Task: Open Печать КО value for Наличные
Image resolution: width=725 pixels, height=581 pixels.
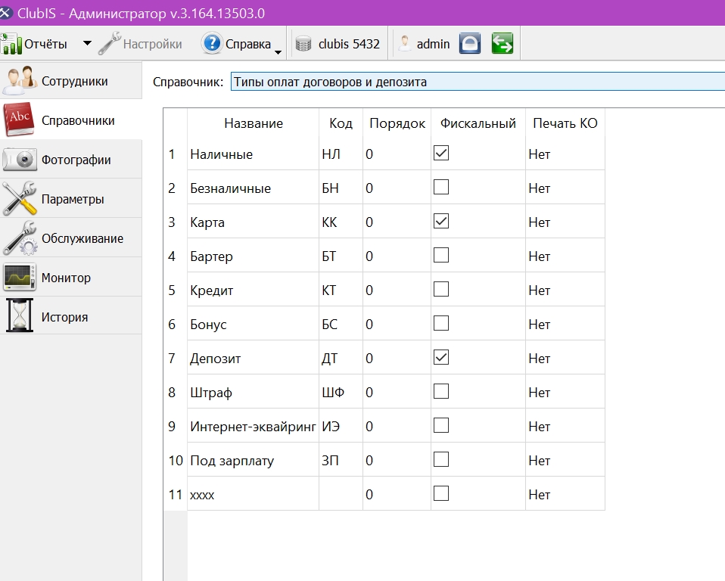Action: click(565, 154)
